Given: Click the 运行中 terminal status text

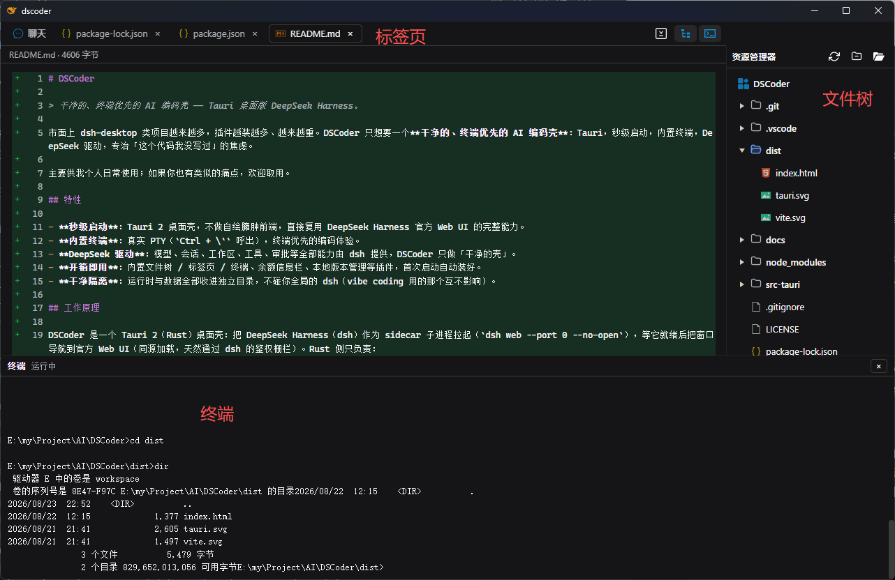Looking at the screenshot, I should coord(43,366).
